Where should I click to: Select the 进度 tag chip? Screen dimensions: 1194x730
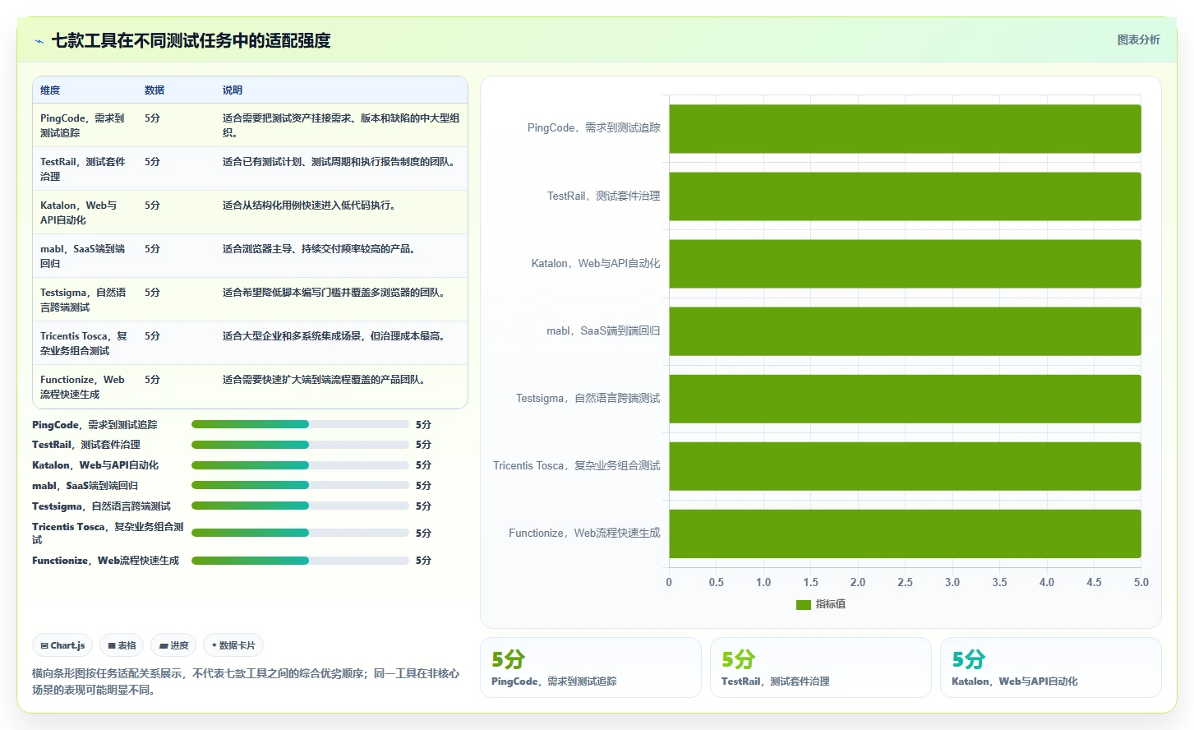click(173, 645)
